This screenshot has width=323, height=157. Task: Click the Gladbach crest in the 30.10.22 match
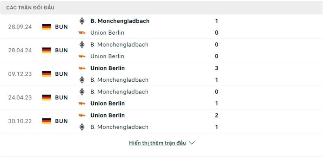[82, 127]
